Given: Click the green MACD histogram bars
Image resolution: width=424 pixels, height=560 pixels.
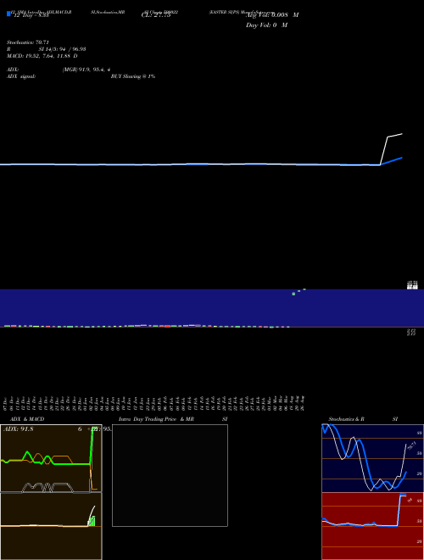Looking at the screenshot, I should 92,522.
